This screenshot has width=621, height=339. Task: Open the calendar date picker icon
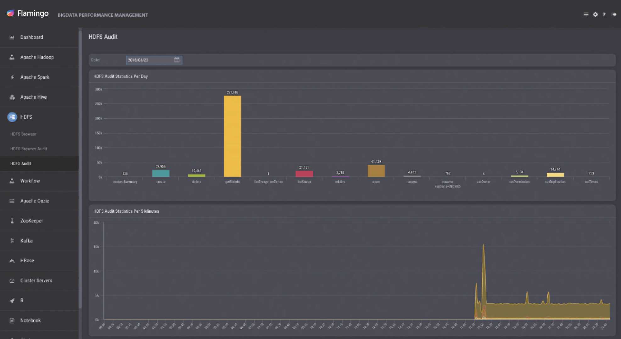click(x=177, y=60)
